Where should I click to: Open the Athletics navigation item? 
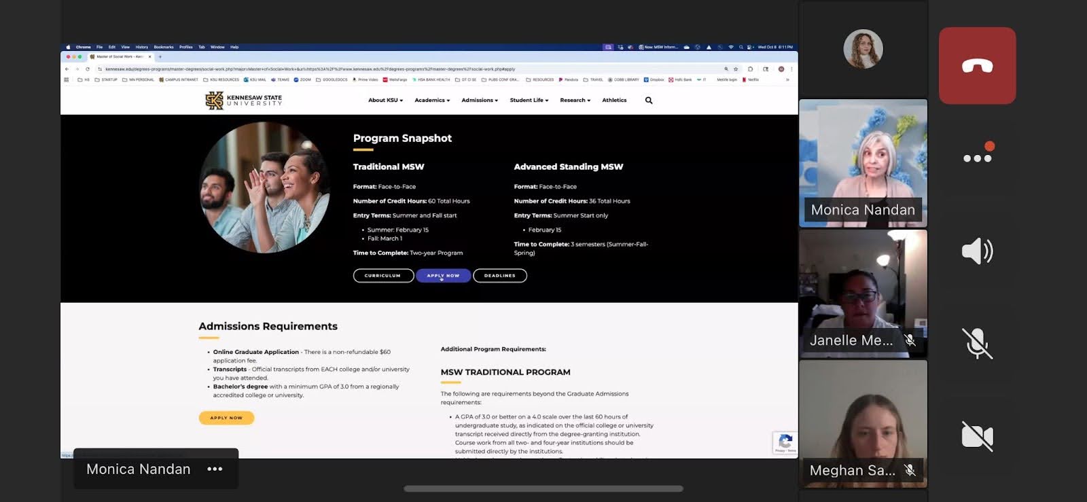tap(614, 101)
